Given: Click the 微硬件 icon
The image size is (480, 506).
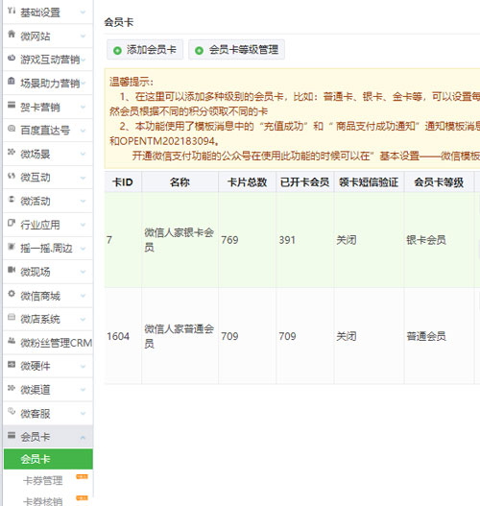Looking at the screenshot, I should [x=12, y=364].
